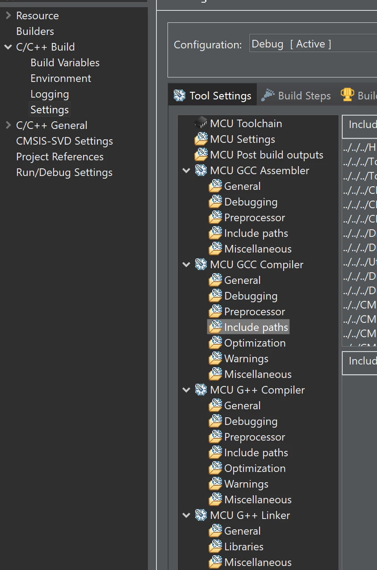
Task: Click General folder icon under GCC Assembler
Action: [216, 186]
